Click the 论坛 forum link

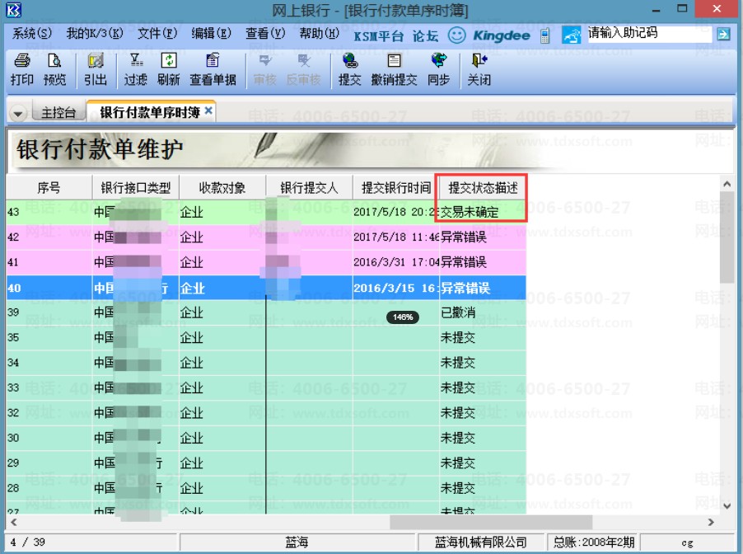pos(425,36)
